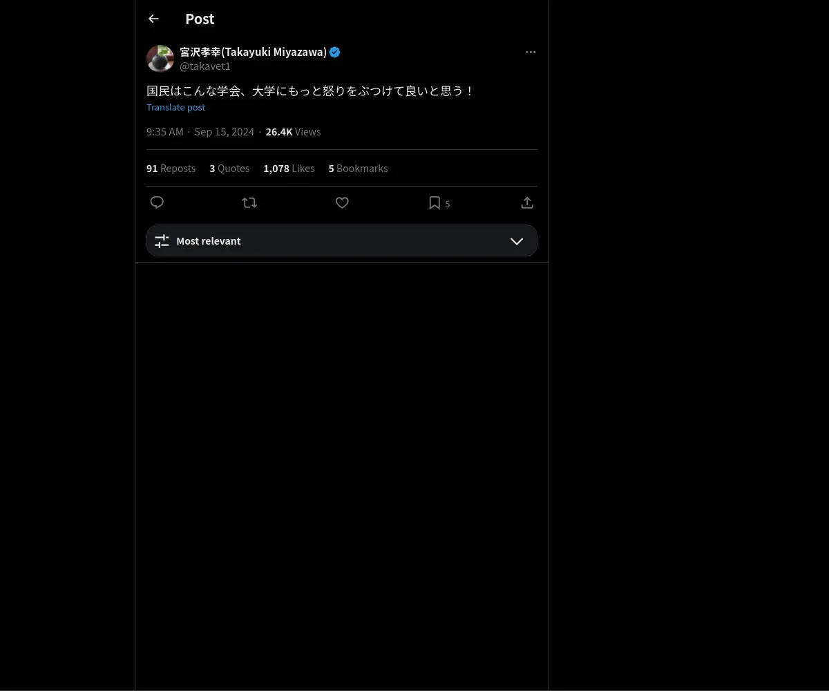View the 1,078 Likes list

point(289,169)
